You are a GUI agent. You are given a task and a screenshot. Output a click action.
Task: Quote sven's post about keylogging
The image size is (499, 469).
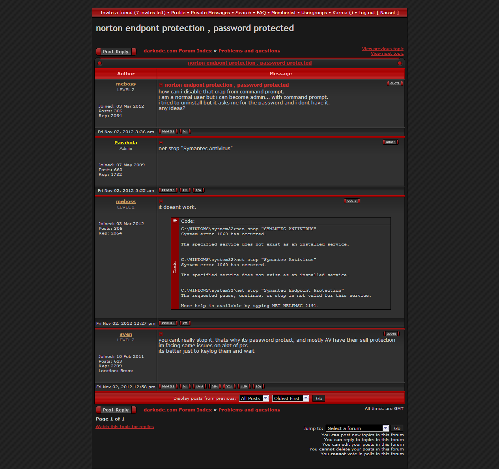tap(391, 334)
